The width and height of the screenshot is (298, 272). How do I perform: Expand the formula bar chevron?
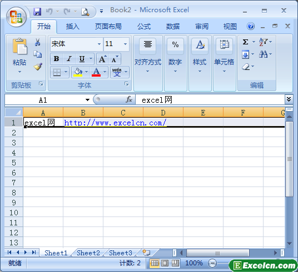pos(289,99)
